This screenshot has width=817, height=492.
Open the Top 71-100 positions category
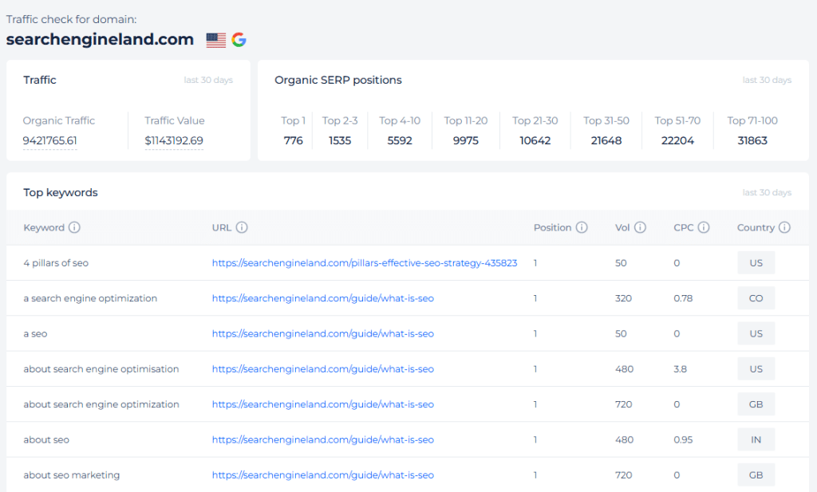[x=752, y=130]
